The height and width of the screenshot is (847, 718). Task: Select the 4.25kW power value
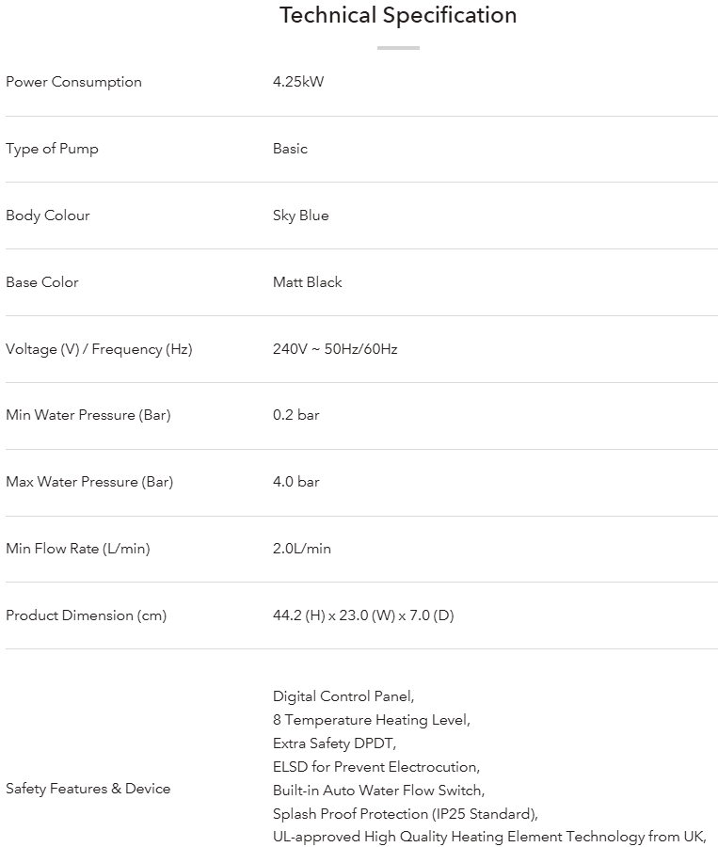point(298,82)
